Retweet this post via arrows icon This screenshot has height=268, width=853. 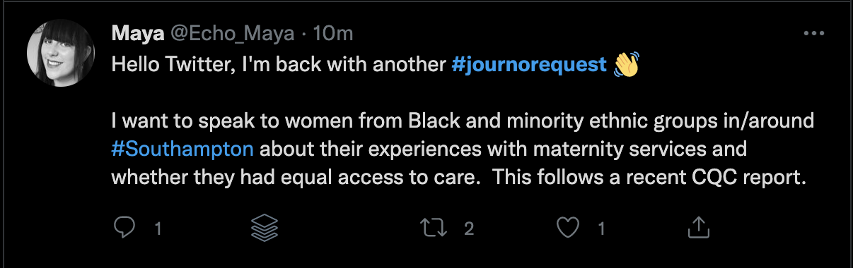click(x=431, y=227)
